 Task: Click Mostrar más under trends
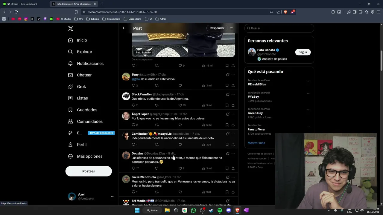pos(256,143)
